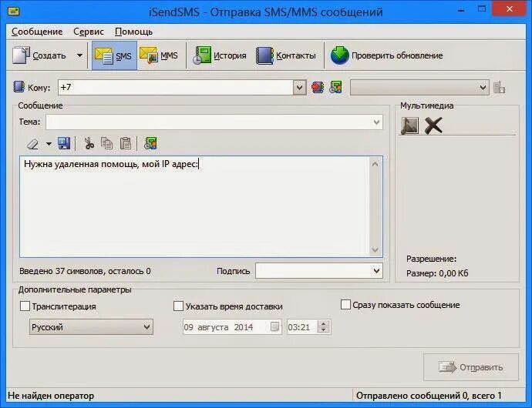This screenshot has width=532, height=408.
Task: Click the eraser clear-text icon
Action: coord(33,144)
